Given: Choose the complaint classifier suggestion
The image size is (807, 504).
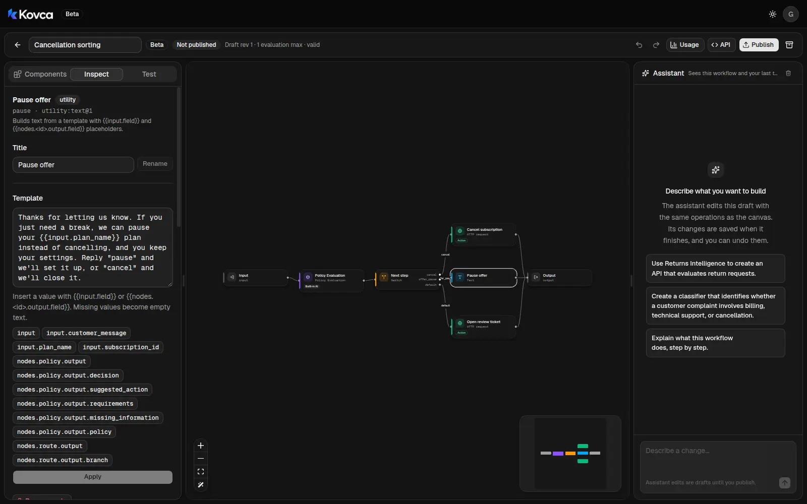Looking at the screenshot, I should [715, 306].
